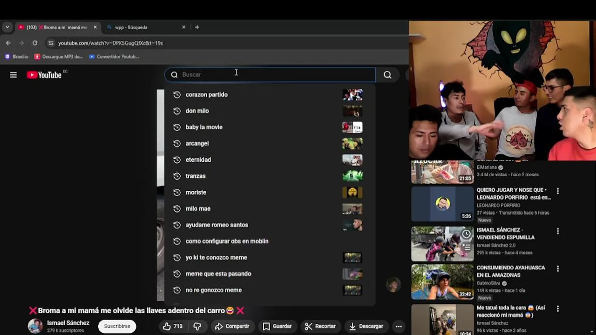Open options for 'CONSUMIENDO AYAHUASCA' video
This screenshot has width=596, height=335.
[557, 269]
